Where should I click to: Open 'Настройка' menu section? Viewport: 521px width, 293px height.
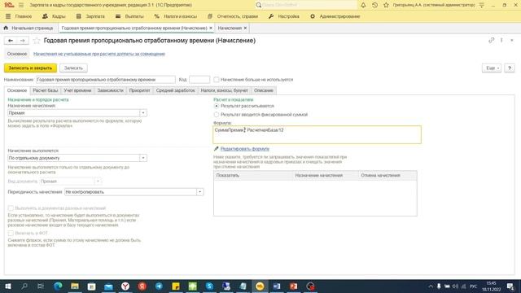(x=284, y=16)
